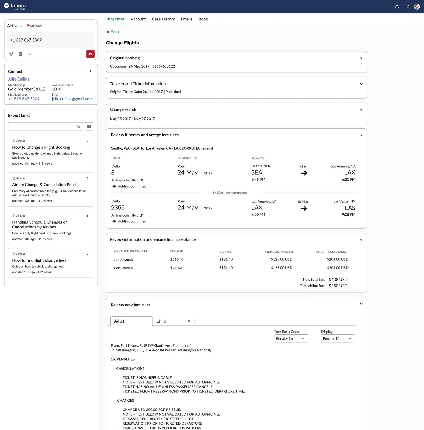Open the Book tab
The image size is (424, 430).
click(203, 19)
